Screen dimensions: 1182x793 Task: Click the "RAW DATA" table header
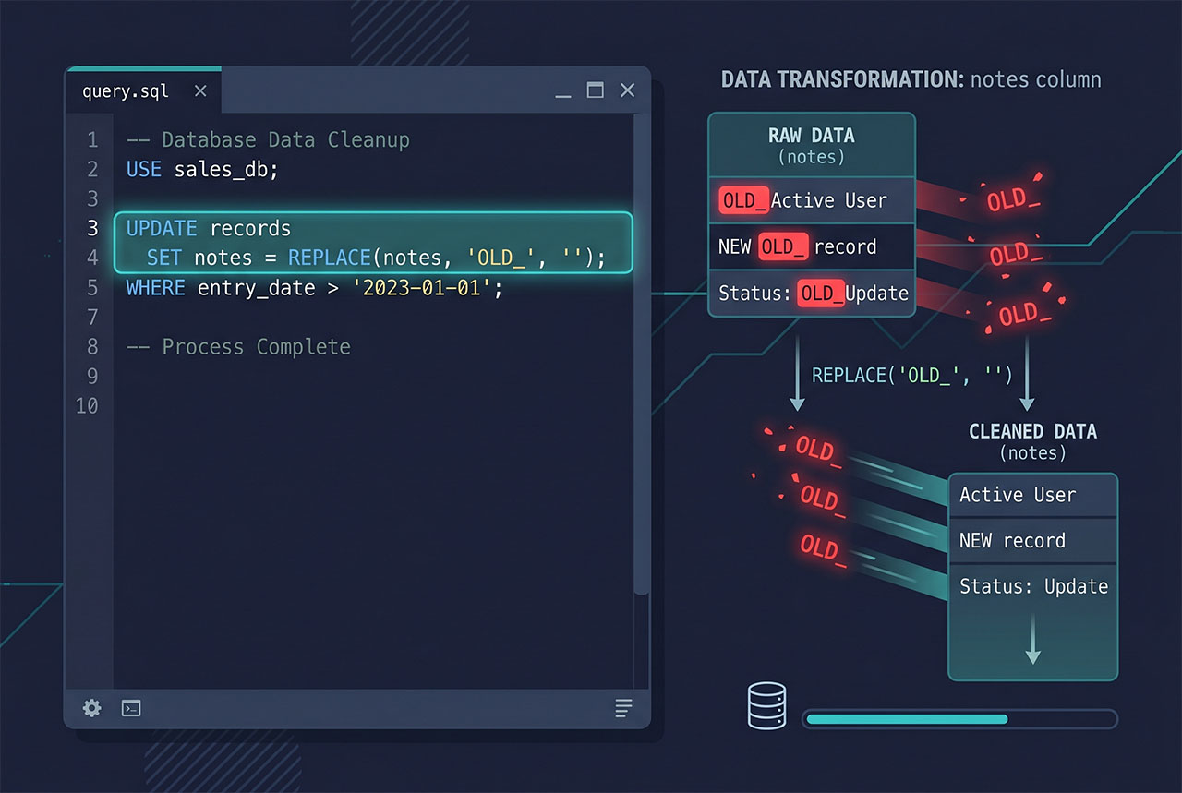pyautogui.click(x=812, y=145)
